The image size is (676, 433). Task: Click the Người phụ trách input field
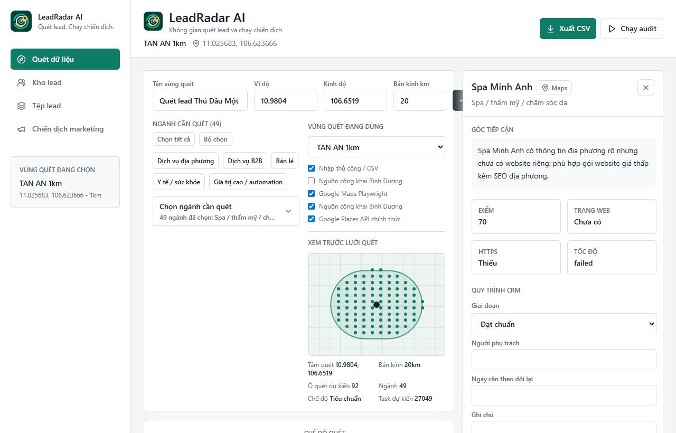coord(564,360)
